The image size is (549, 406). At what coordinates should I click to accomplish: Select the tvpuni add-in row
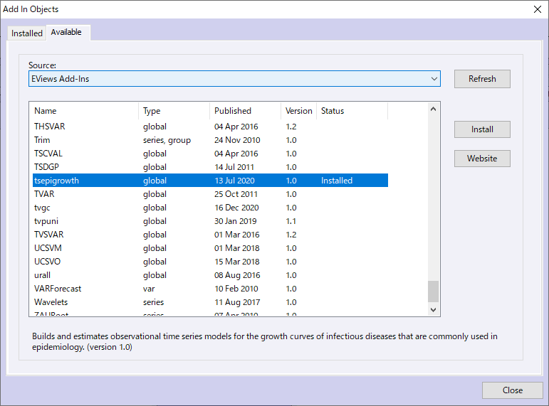pos(210,221)
